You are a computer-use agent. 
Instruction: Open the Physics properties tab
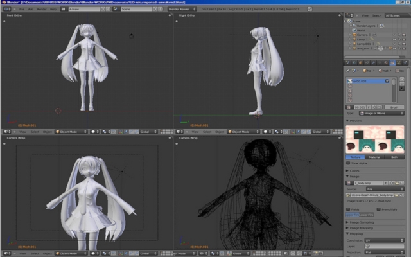(x=405, y=63)
